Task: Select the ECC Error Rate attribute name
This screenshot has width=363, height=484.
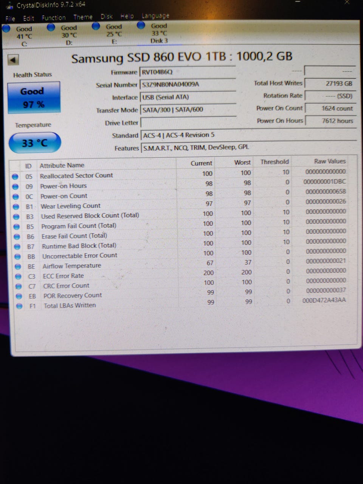Action: (x=64, y=276)
